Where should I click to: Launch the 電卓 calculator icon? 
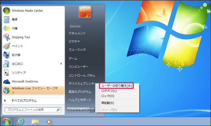click(6, 19)
